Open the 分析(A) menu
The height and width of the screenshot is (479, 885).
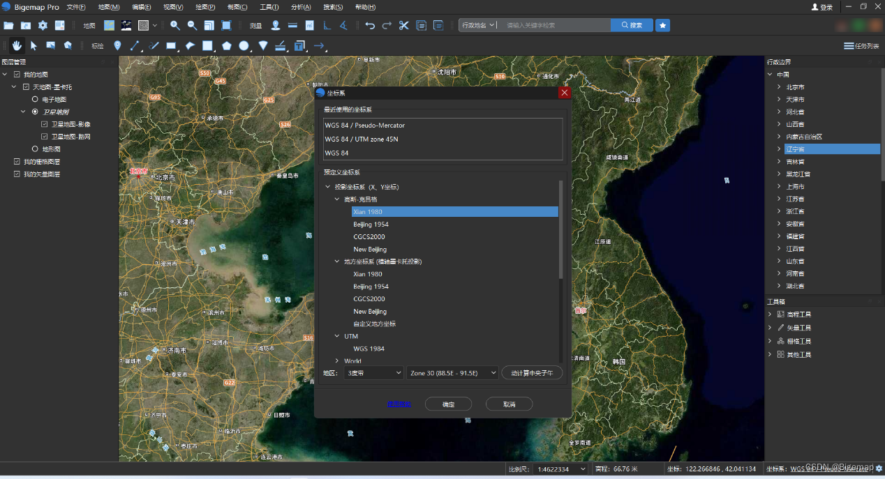point(301,7)
